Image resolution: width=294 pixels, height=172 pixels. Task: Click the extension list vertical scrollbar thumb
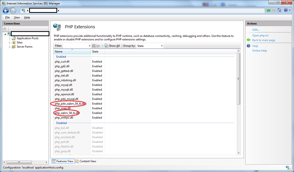click(x=238, y=79)
